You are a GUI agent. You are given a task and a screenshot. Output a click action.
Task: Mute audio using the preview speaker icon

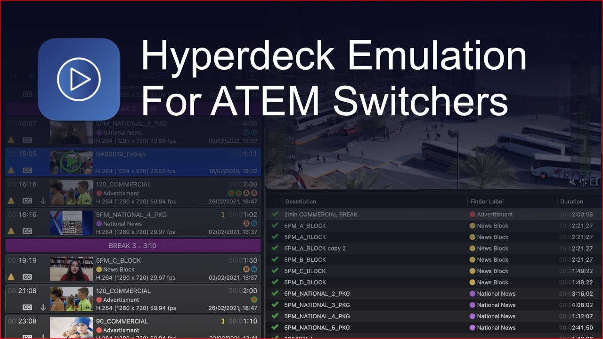click(572, 182)
